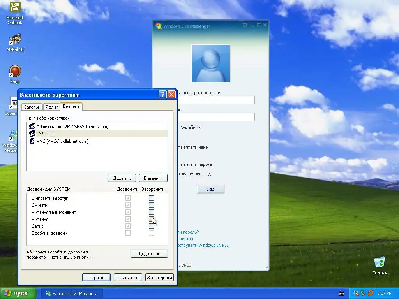Click the Видалити button
This screenshot has width=399, height=299.
click(153, 178)
